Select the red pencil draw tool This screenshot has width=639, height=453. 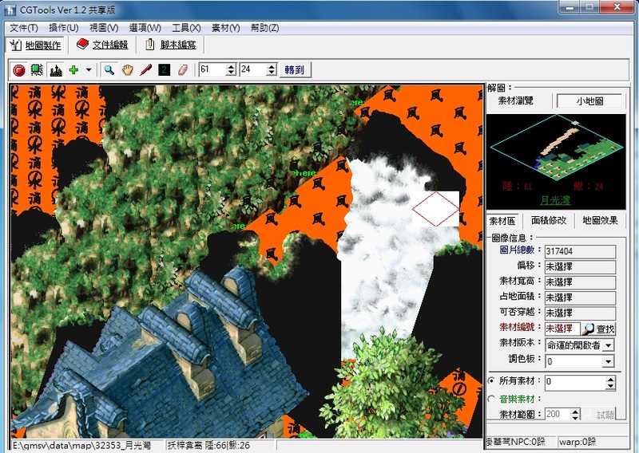(x=146, y=70)
